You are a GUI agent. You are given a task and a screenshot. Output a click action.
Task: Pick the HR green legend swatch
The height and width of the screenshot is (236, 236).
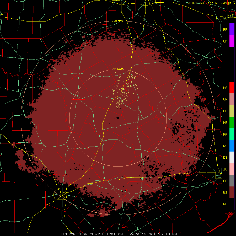click(232, 122)
